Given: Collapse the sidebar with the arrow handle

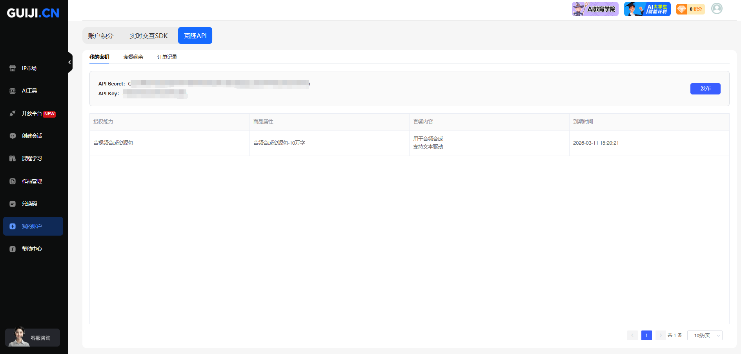Looking at the screenshot, I should tap(70, 62).
